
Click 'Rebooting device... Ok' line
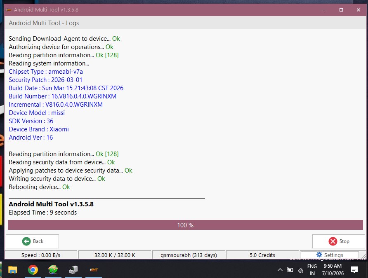coord(39,187)
